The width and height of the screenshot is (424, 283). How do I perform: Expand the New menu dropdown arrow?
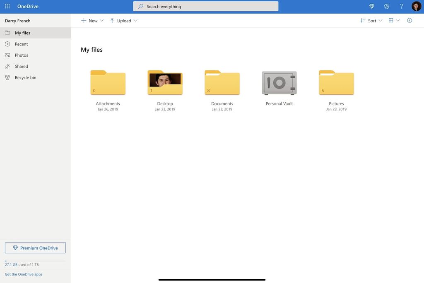pos(101,20)
